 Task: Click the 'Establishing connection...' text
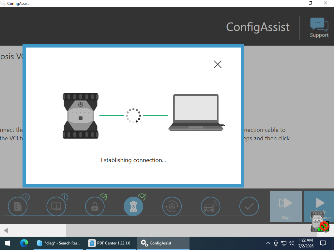pos(133,160)
